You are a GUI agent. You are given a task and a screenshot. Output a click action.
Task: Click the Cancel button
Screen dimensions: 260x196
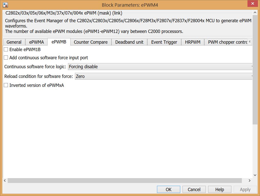pos(194,189)
